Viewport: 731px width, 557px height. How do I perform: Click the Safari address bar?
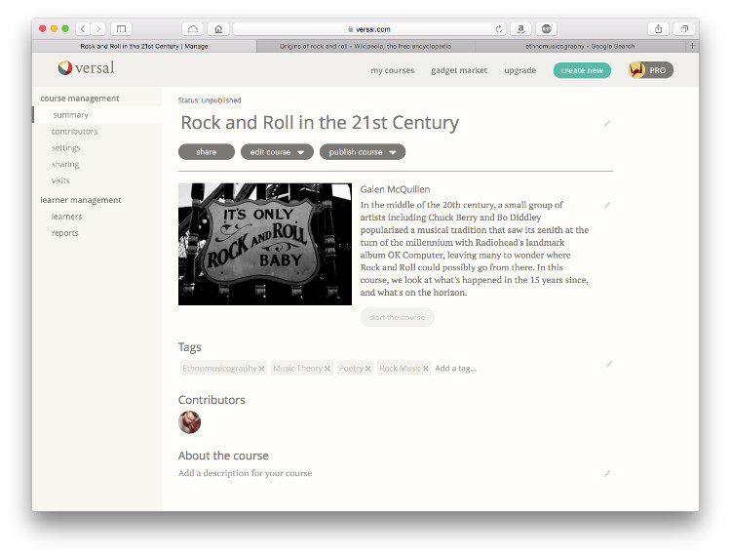pyautogui.click(x=368, y=29)
